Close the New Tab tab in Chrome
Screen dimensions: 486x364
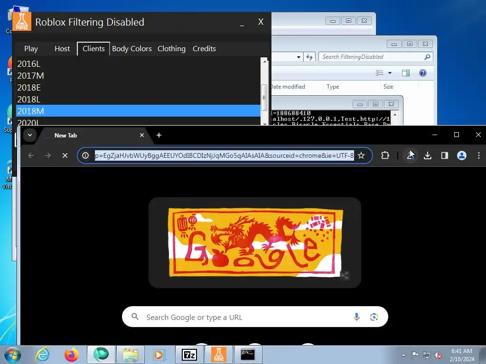pyautogui.click(x=141, y=135)
